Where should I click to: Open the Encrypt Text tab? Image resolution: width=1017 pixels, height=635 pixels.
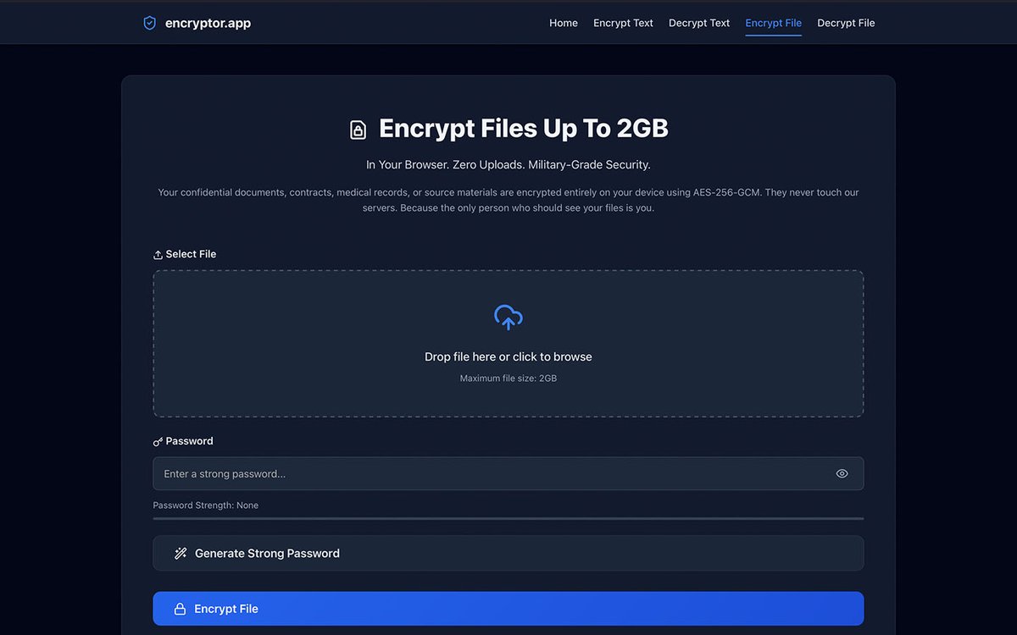[x=623, y=23]
